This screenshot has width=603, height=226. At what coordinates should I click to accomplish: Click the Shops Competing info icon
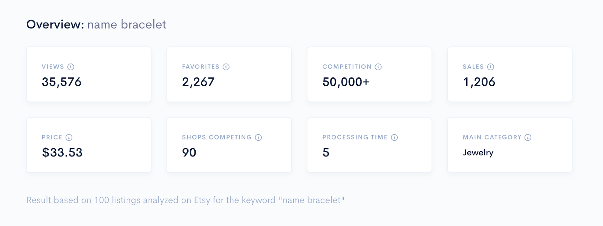click(x=259, y=138)
